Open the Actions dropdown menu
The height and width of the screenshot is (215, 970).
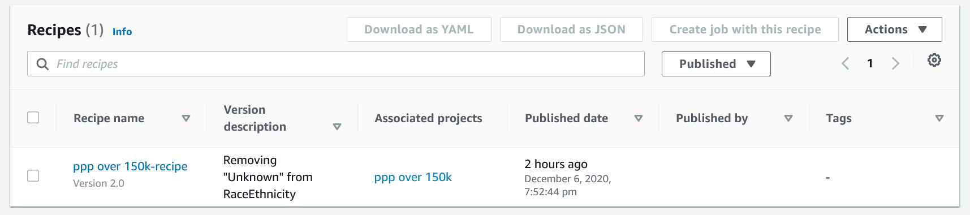pyautogui.click(x=894, y=29)
